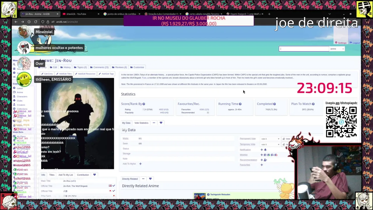
Task: Open the Topics (0) tab
Action: [80, 67]
